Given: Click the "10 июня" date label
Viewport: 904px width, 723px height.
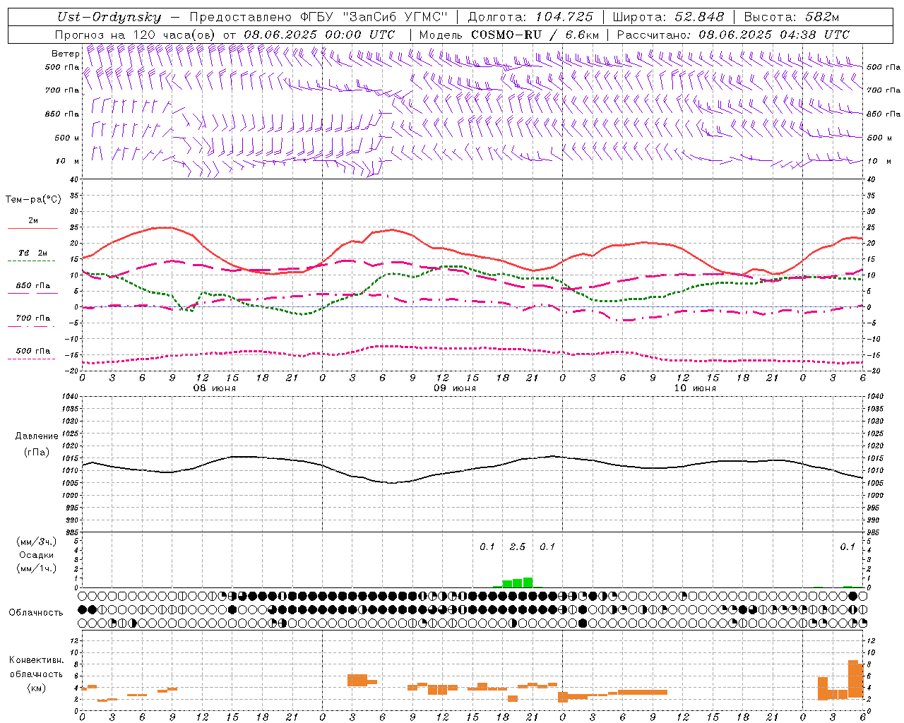Looking at the screenshot, I should click(x=694, y=388).
